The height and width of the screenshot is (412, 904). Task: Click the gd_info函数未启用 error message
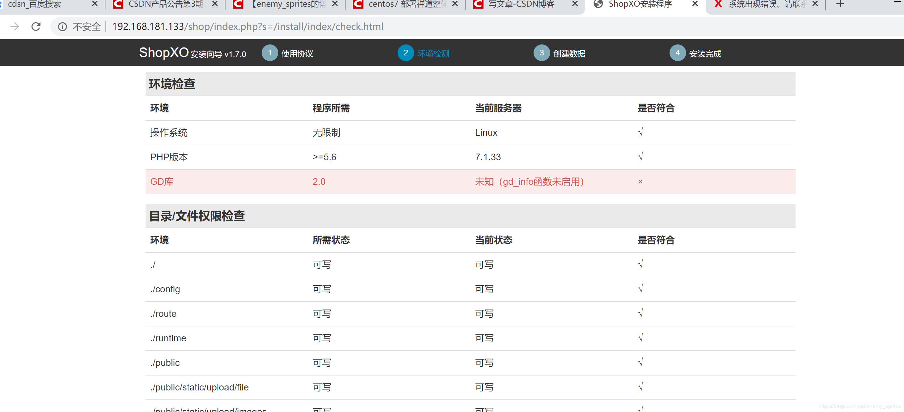[x=530, y=182]
